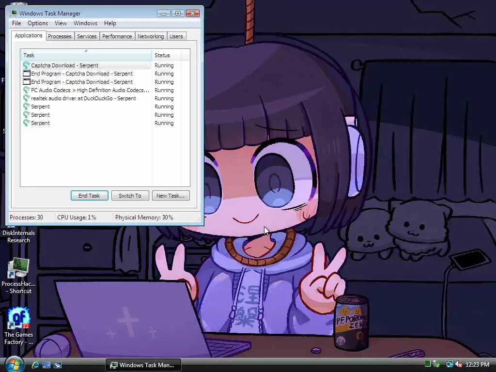Select the DiskInternals Research desktop label

pos(19,236)
